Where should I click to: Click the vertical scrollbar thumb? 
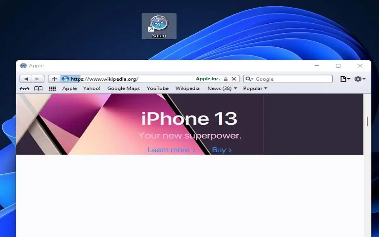367,122
